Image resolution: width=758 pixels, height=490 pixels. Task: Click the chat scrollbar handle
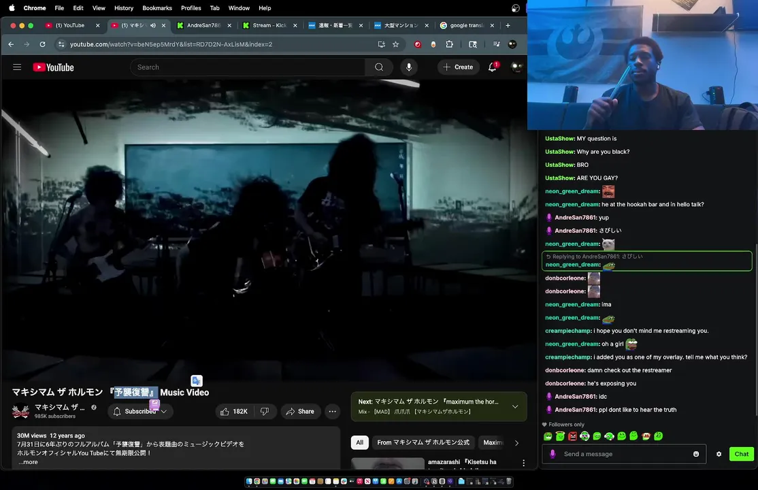click(x=755, y=330)
